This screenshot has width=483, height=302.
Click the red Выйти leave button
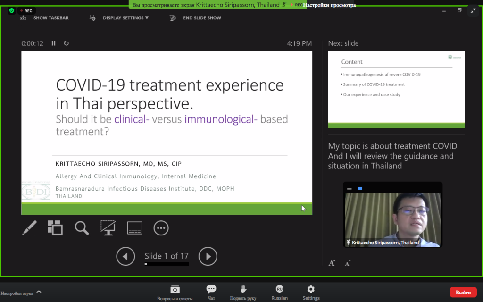(463, 292)
